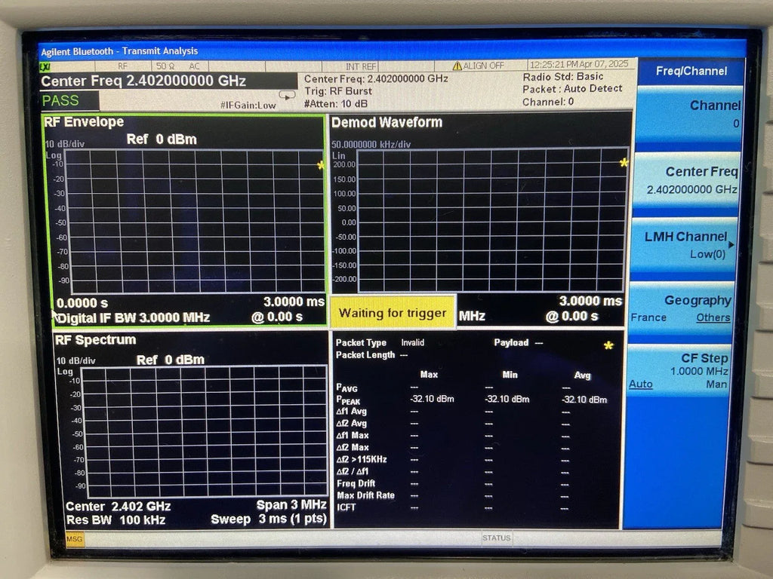Screen dimensions: 773x579
Task: Open LMH Channel submenu arrow
Action: click(x=731, y=245)
